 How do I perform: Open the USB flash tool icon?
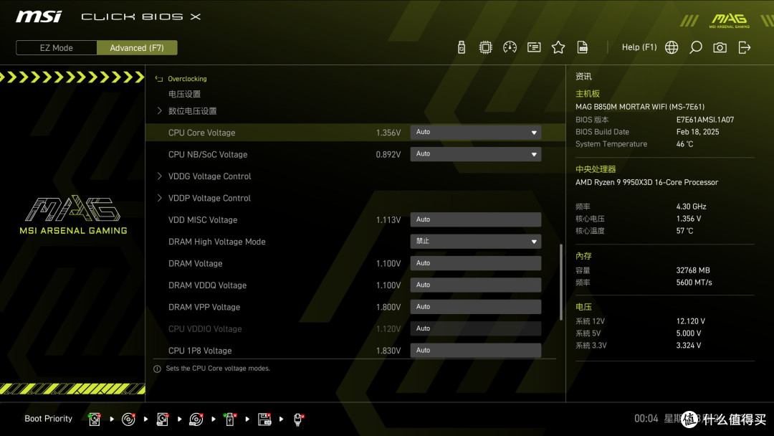[x=461, y=47]
